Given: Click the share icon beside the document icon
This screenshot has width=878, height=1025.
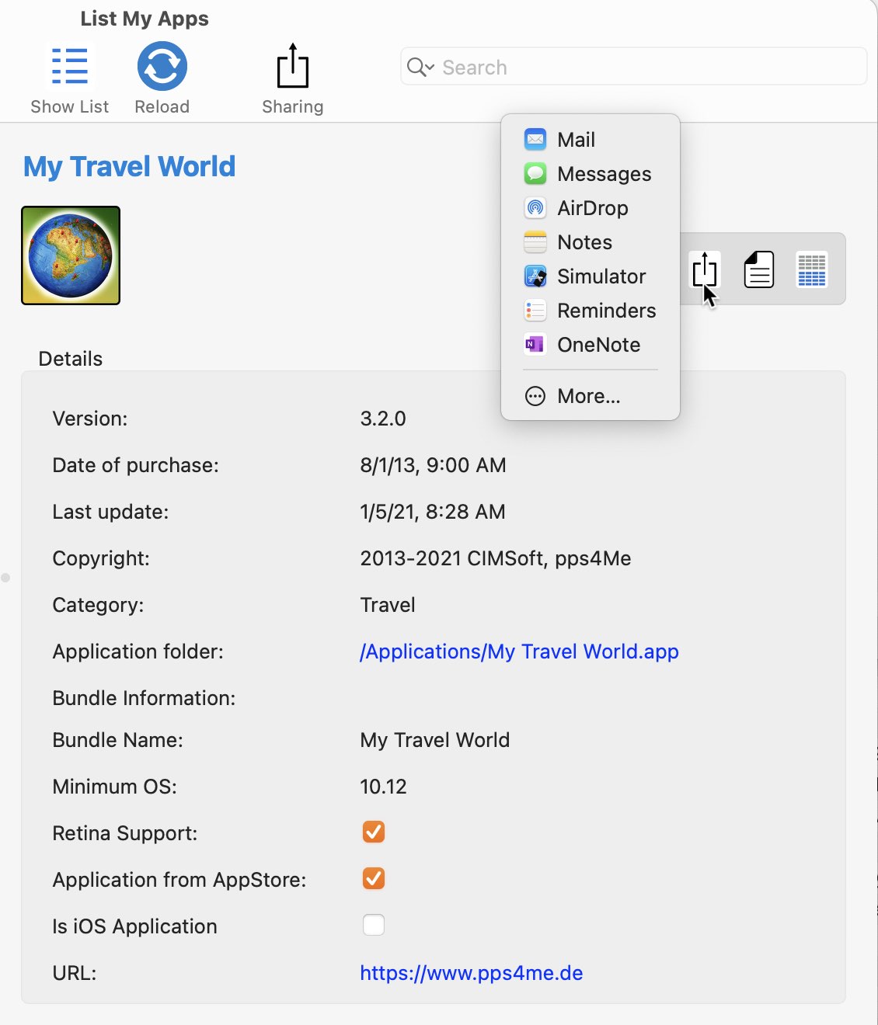Looking at the screenshot, I should click(x=705, y=269).
